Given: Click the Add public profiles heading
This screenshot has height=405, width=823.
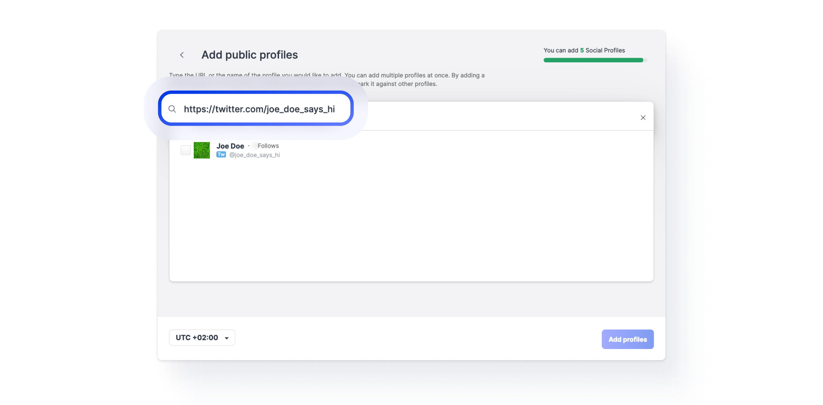Looking at the screenshot, I should point(249,55).
